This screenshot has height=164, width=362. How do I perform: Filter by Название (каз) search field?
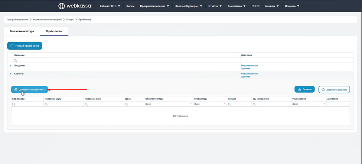click(x=104, y=104)
